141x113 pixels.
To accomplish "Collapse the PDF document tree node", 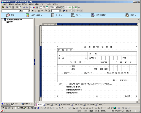I will click(3, 20).
